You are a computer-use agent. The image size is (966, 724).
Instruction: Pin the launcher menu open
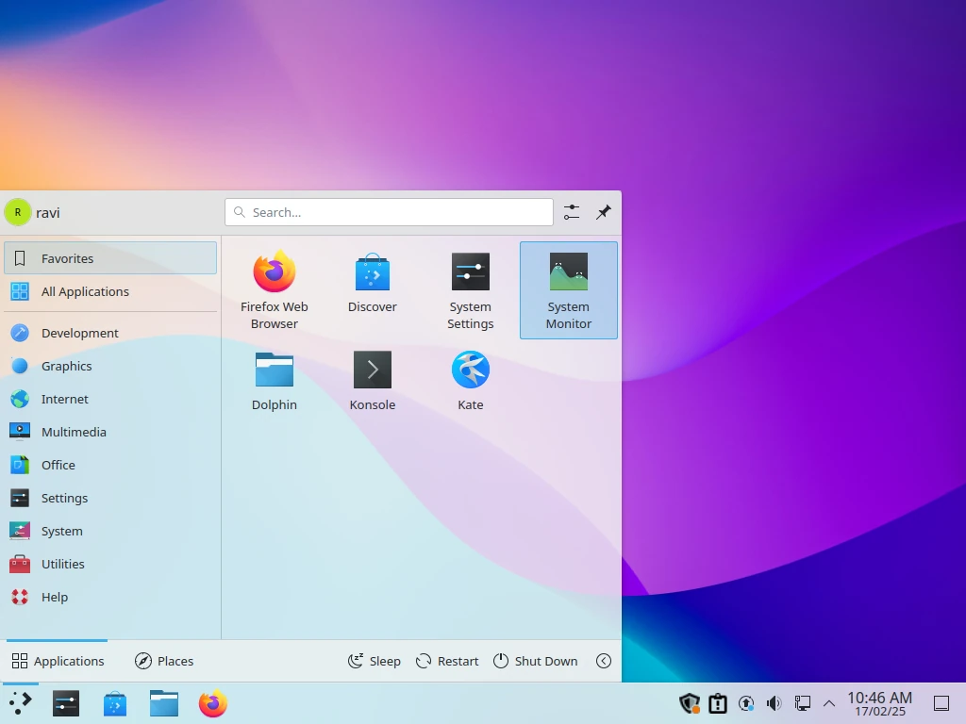click(x=604, y=212)
